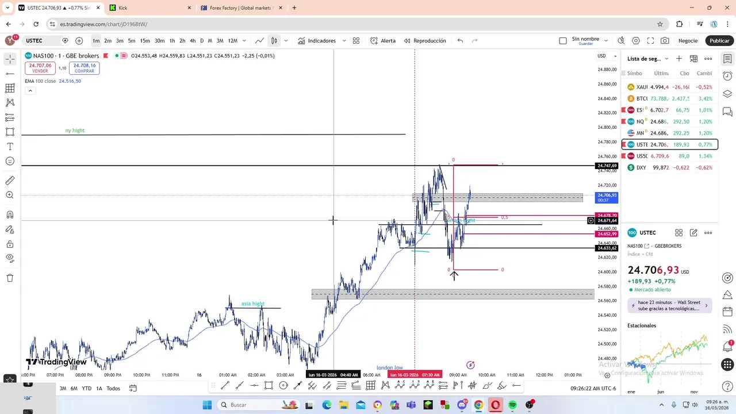Viewport: 736px width, 414px height.
Task: Toggle lock all drawings
Action: [10, 244]
